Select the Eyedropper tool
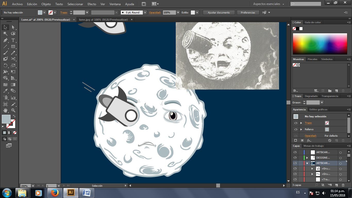 (x=5, y=91)
